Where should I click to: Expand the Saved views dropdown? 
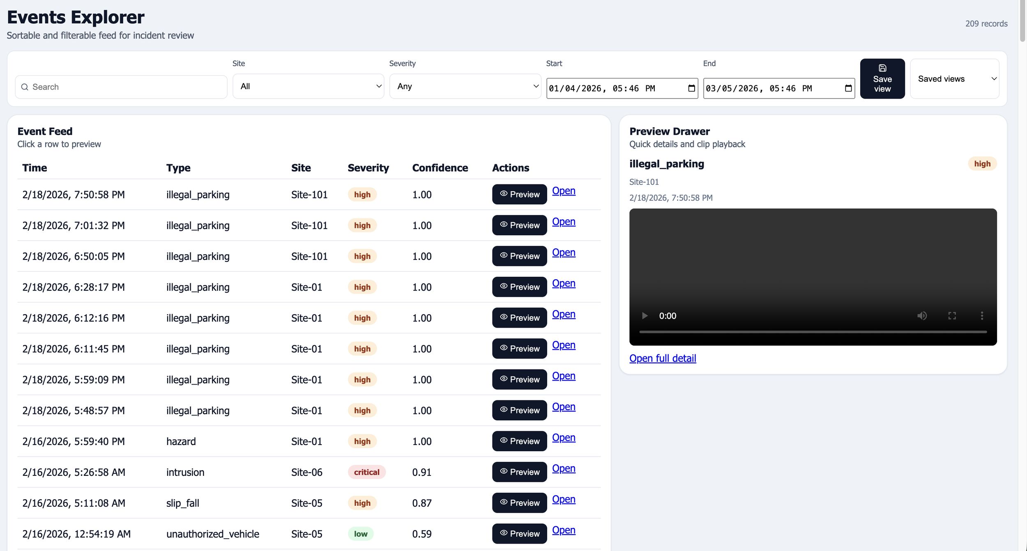[954, 79]
